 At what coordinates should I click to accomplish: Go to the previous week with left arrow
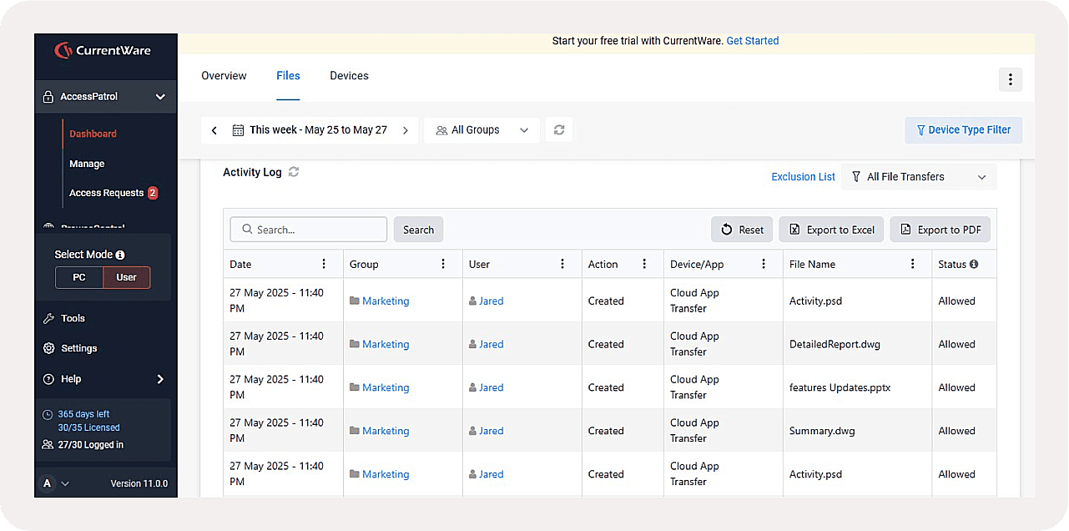pyautogui.click(x=214, y=130)
